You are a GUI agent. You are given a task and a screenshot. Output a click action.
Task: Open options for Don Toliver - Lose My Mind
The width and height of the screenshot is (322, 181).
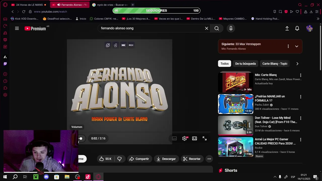300,118
